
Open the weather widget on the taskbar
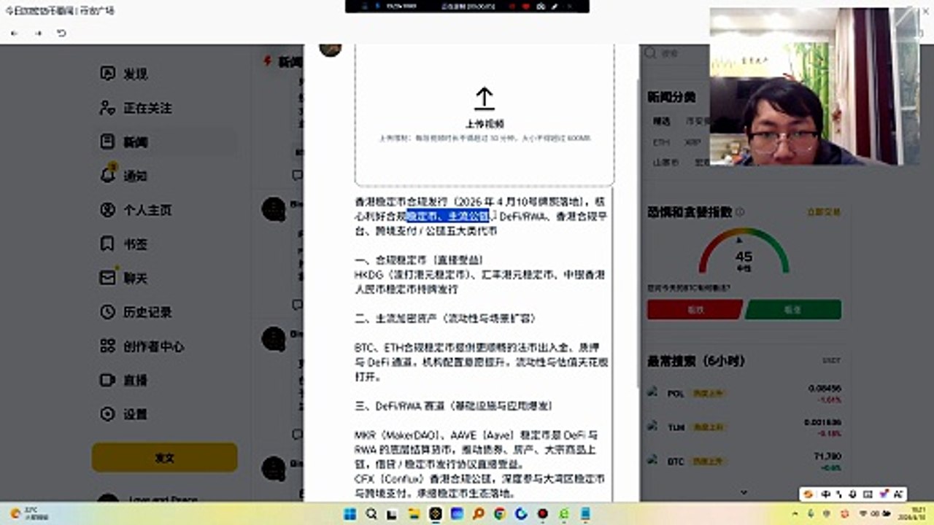pyautogui.click(x=29, y=514)
